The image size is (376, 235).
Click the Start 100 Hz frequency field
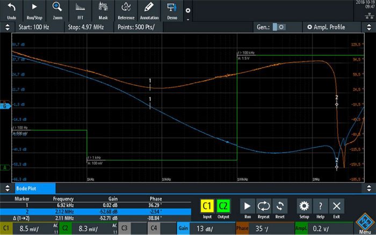[38, 27]
